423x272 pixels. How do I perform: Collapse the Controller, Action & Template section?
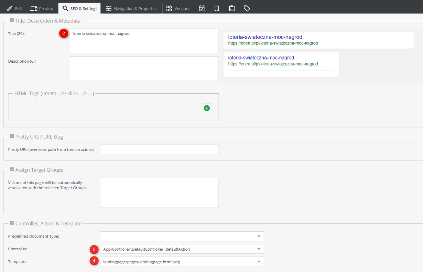click(12, 223)
